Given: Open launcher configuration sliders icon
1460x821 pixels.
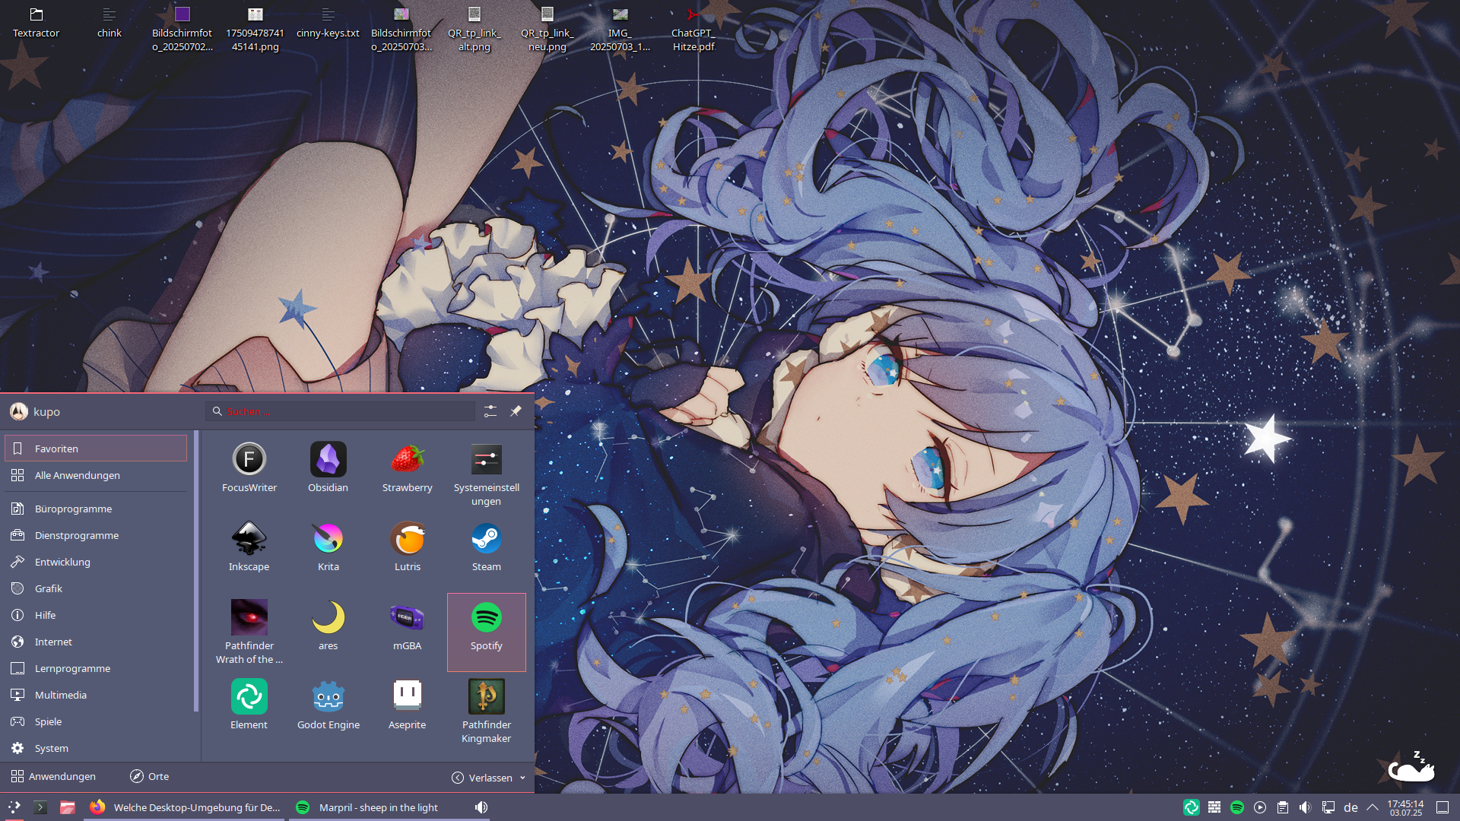Looking at the screenshot, I should 490,411.
